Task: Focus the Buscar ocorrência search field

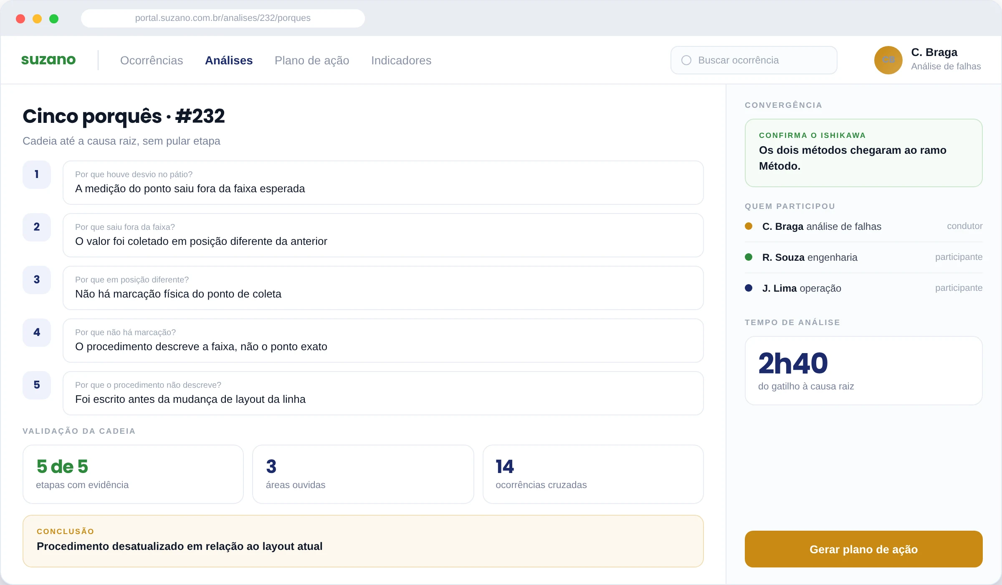Action: pos(754,60)
